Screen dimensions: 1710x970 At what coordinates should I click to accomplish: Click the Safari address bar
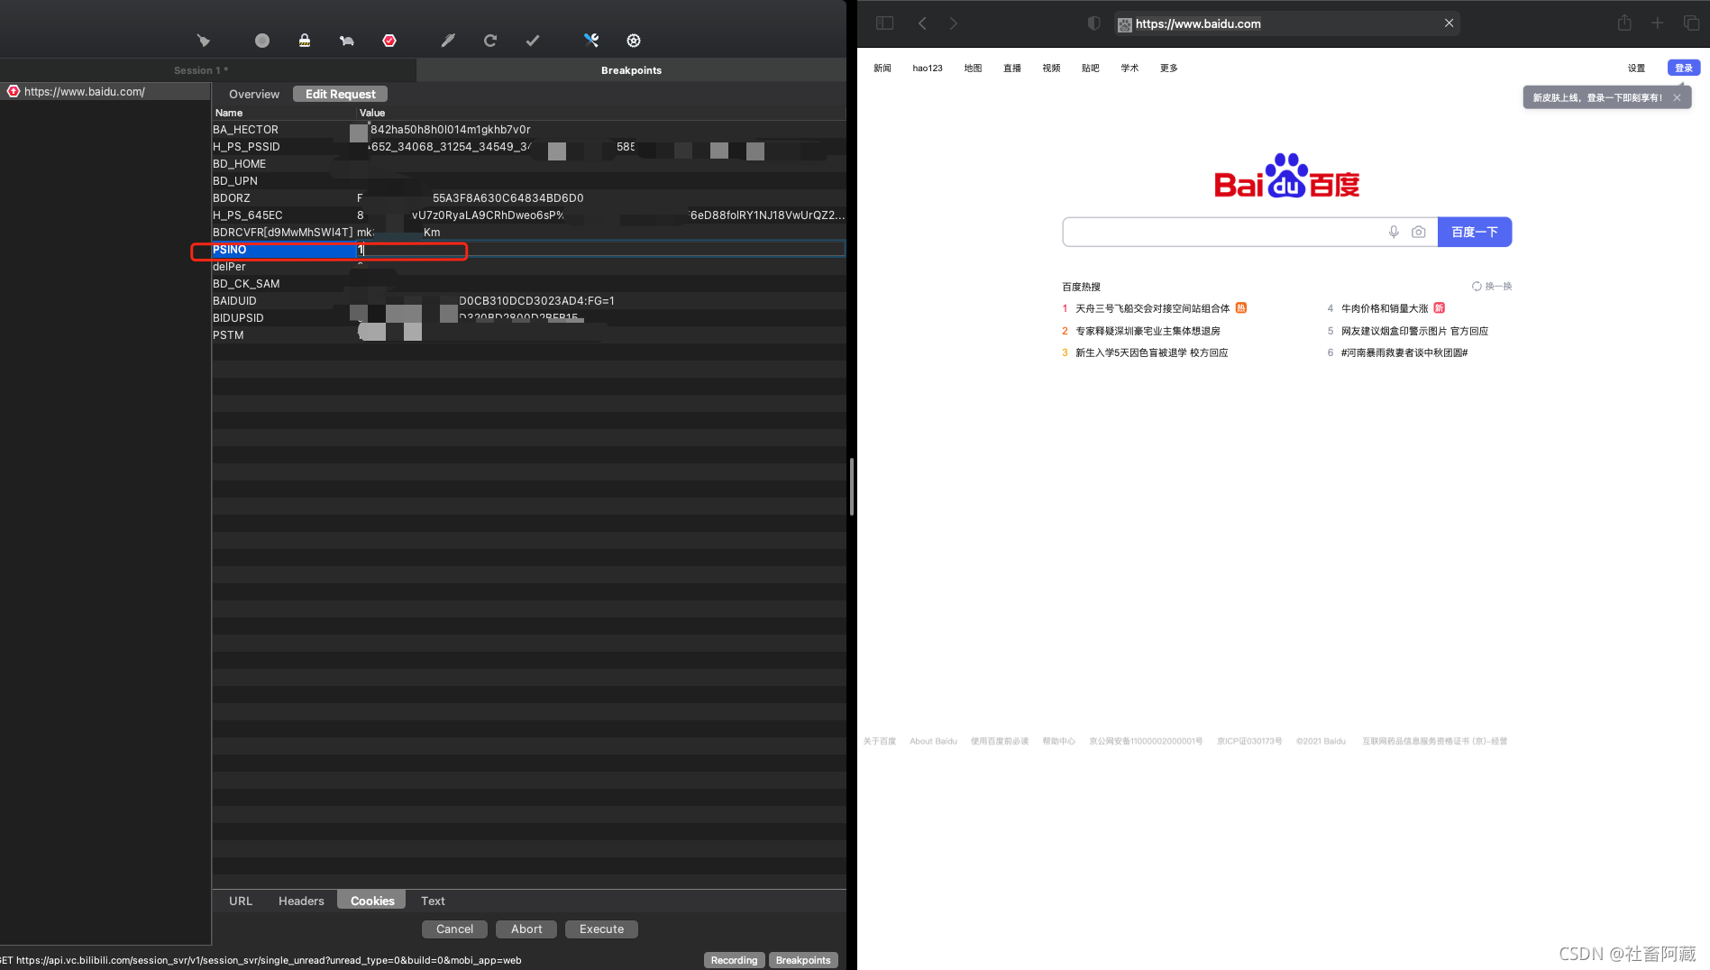[x=1287, y=23]
